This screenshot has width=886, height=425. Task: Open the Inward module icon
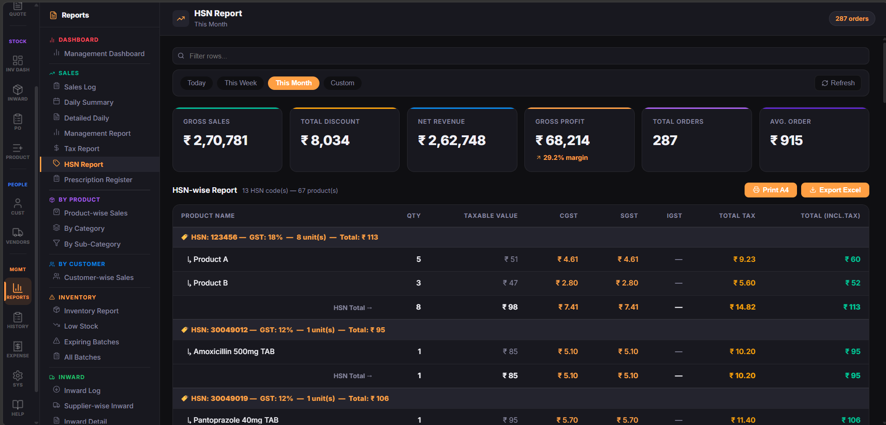pos(18,93)
